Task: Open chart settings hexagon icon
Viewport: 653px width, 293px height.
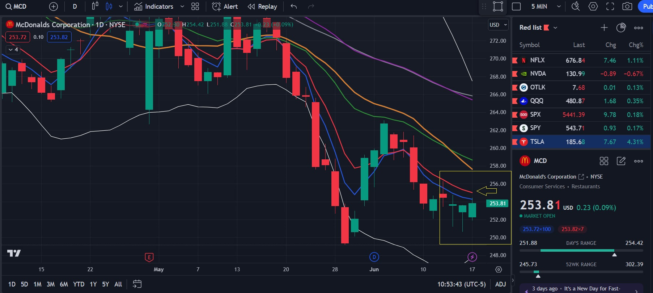Action: pyautogui.click(x=593, y=7)
